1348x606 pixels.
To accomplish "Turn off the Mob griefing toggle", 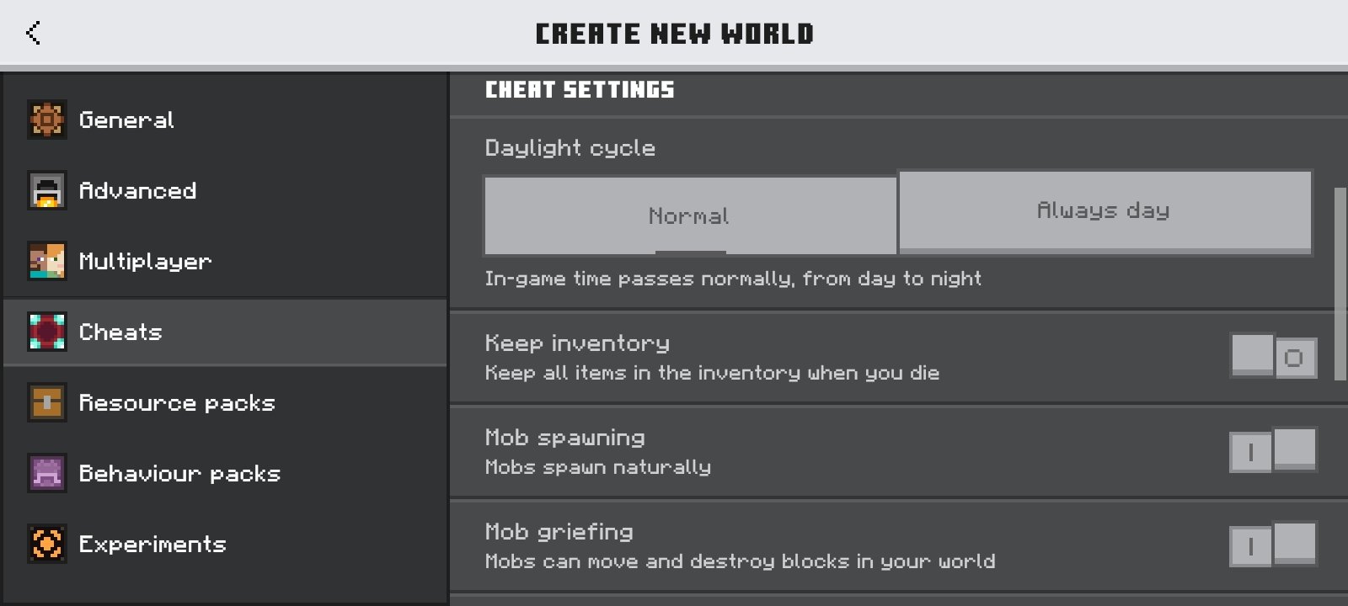I will (x=1273, y=545).
